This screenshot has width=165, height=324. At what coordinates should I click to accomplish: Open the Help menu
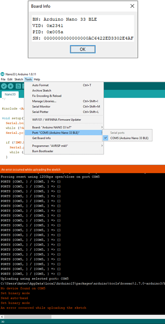click(x=37, y=79)
